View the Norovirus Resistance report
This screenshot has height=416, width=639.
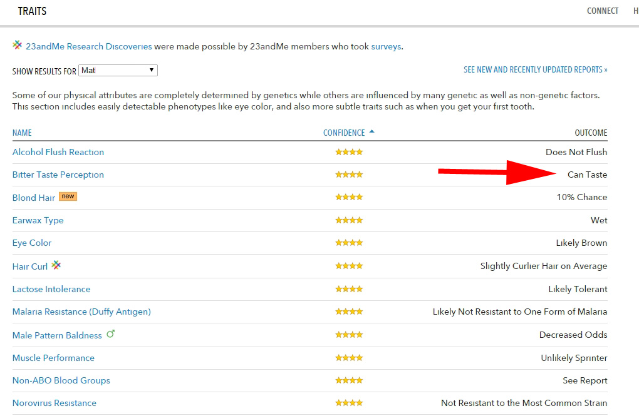[55, 403]
